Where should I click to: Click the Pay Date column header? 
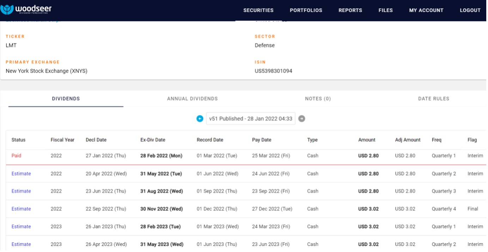click(x=262, y=140)
